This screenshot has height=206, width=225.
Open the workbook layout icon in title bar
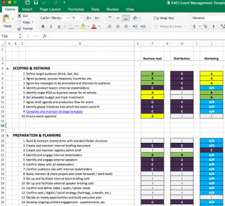(27, 3)
